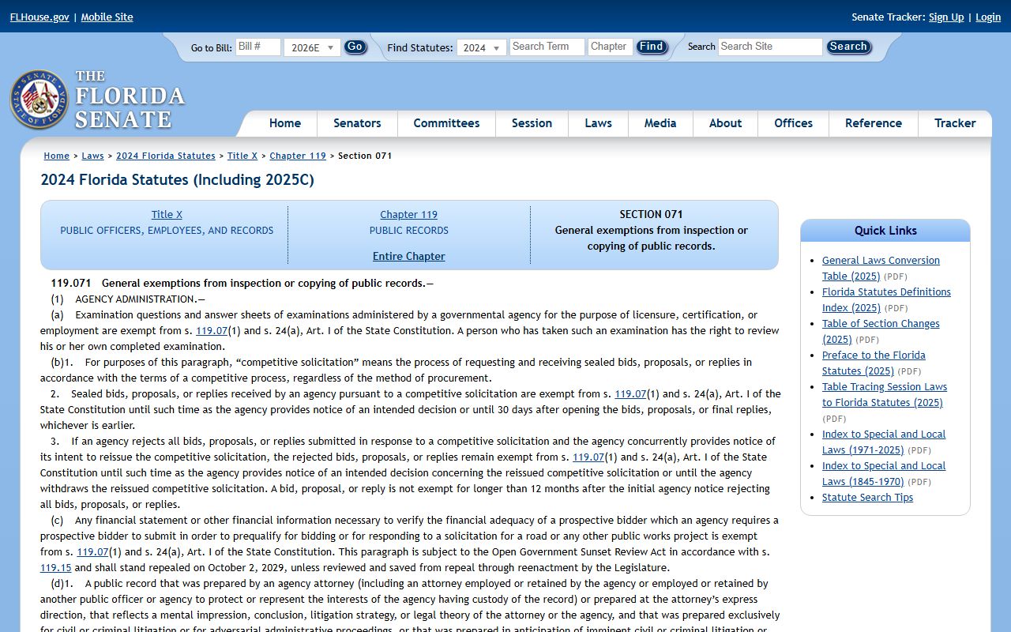Follow the 119.15 statute reference link
The image size is (1011, 632).
[x=56, y=567]
